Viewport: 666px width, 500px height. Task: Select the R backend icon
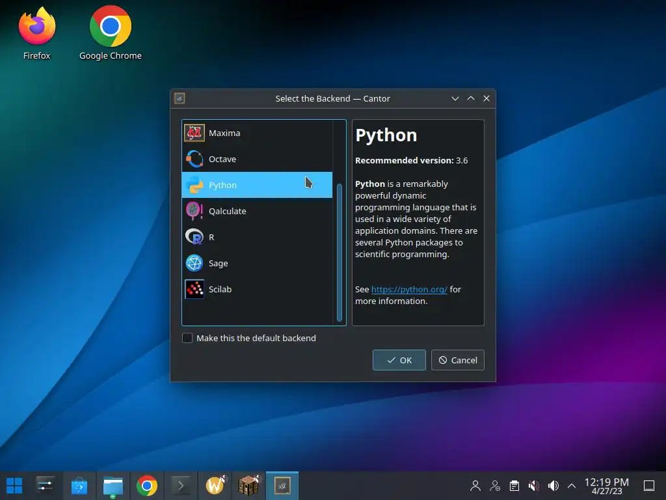pos(194,237)
